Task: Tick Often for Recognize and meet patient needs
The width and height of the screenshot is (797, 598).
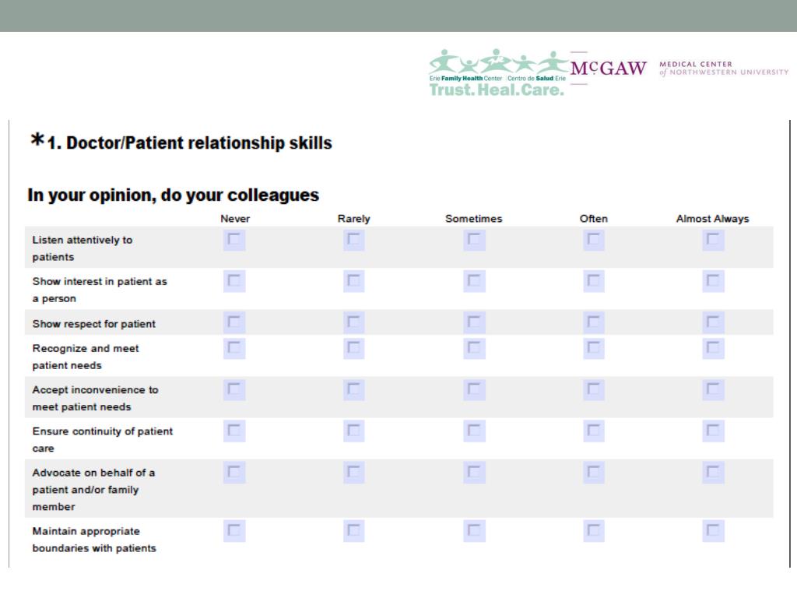Action: 593,348
